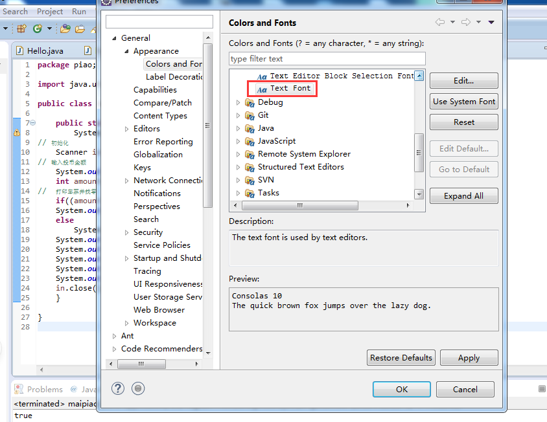547x422 pixels.
Task: Expand the Git category
Action: coord(238,115)
